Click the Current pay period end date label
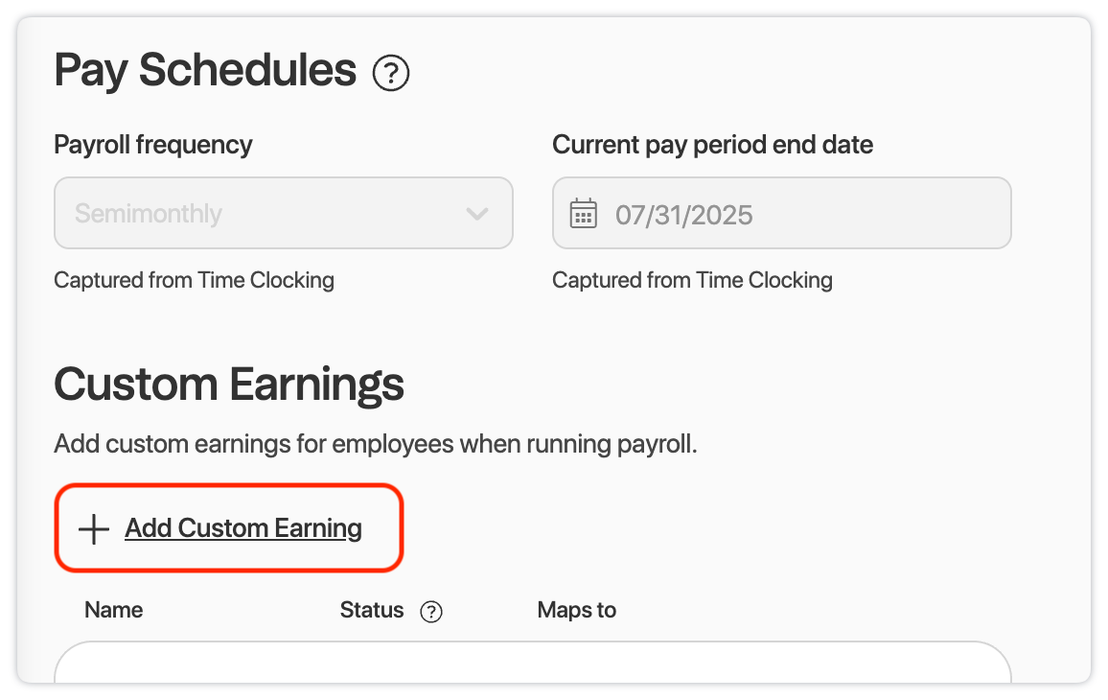1108x700 pixels. point(712,145)
